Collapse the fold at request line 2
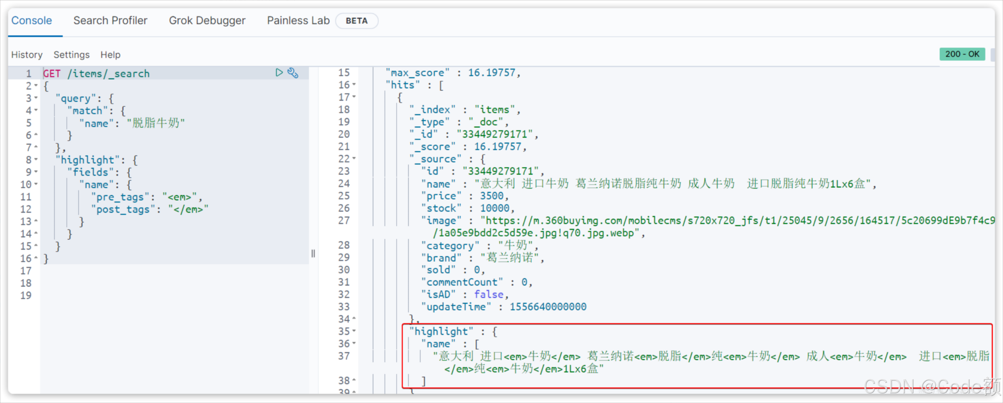Viewport: 1003px width, 403px height. pos(36,86)
